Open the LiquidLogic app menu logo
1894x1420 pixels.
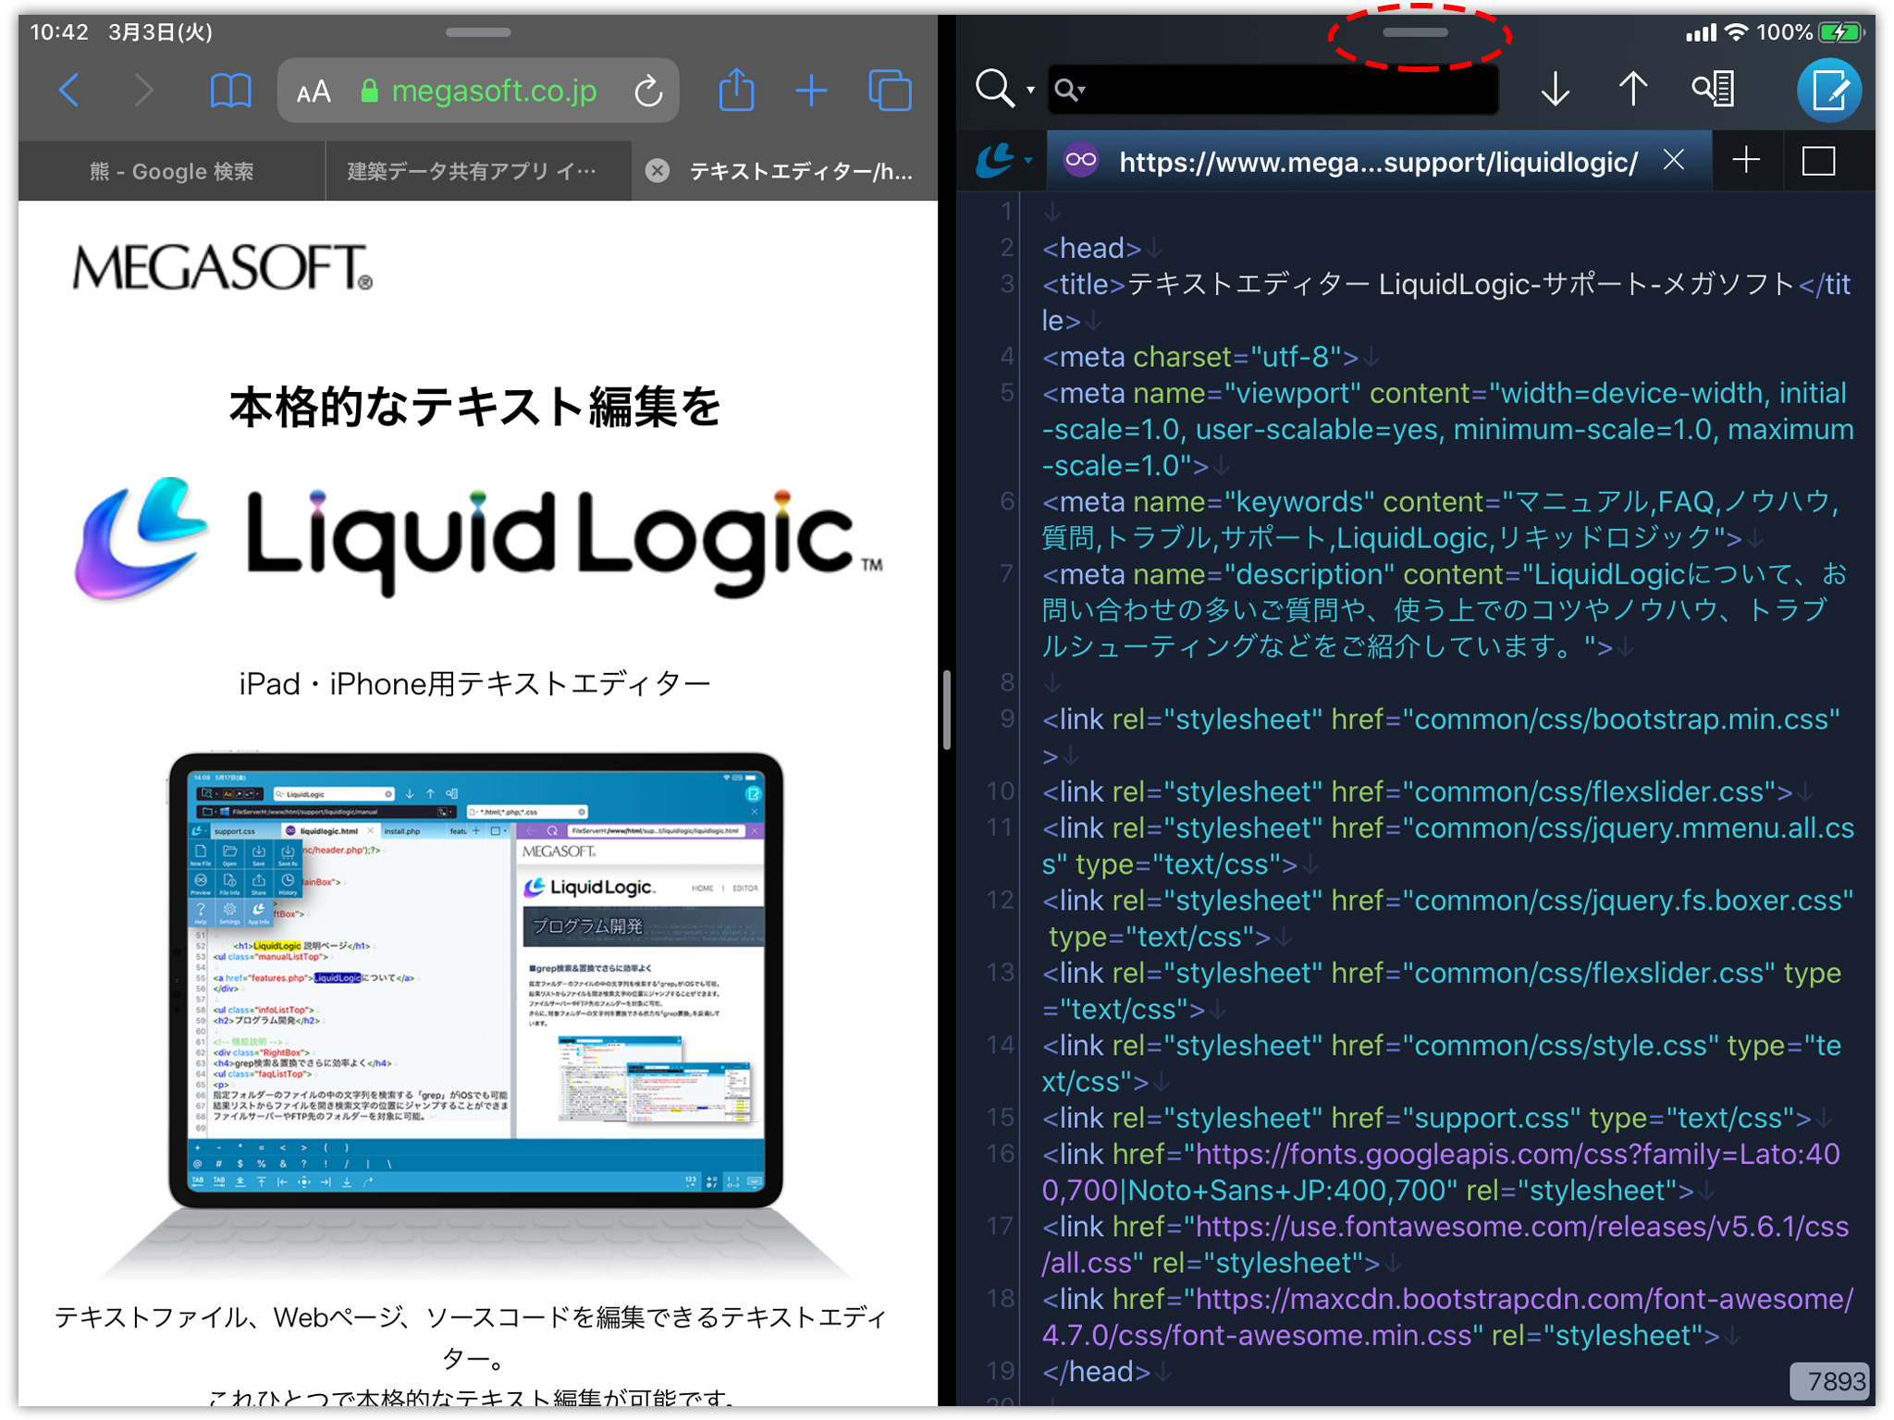point(997,161)
